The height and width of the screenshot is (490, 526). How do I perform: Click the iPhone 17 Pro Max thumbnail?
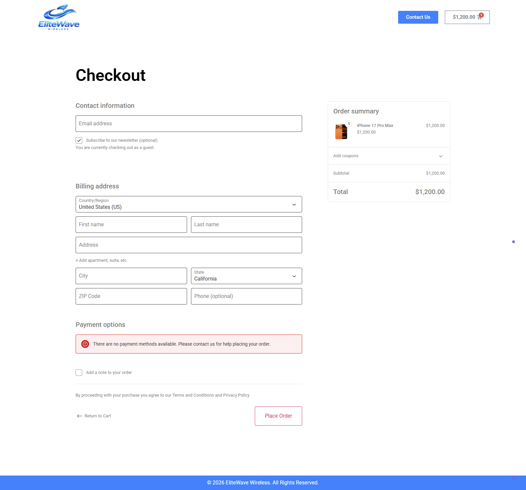click(341, 132)
